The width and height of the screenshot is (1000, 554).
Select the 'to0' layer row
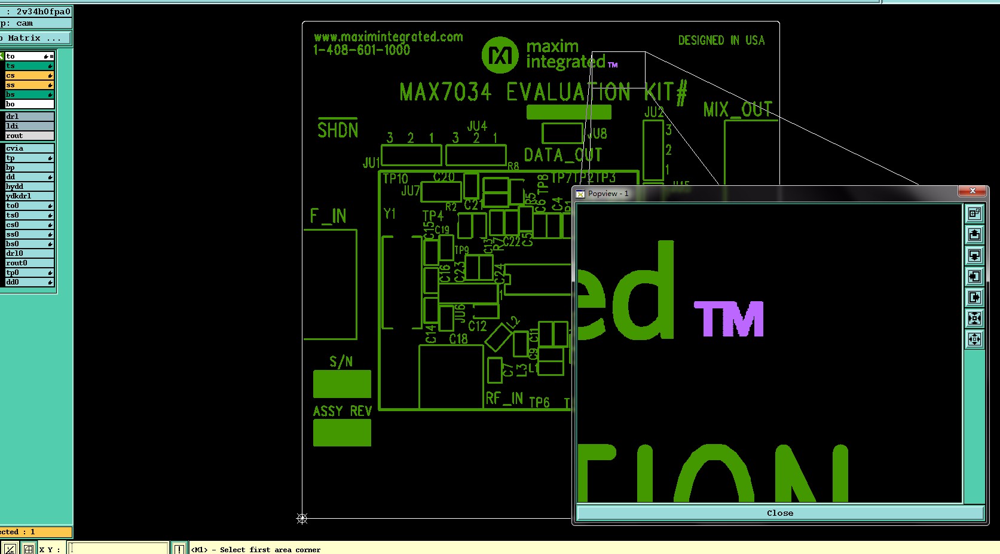[29, 206]
